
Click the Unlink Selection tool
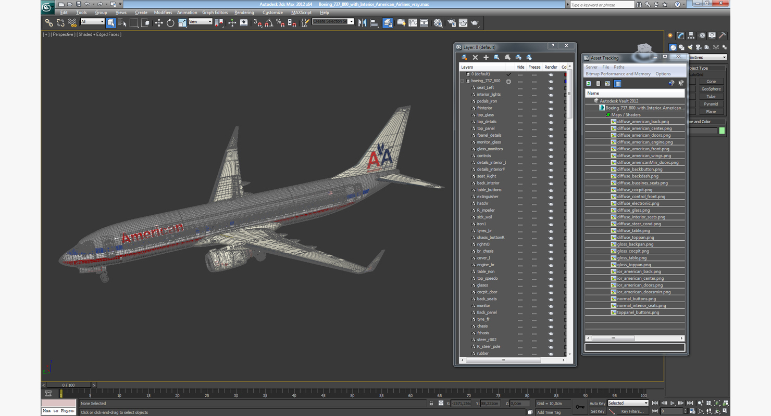60,22
